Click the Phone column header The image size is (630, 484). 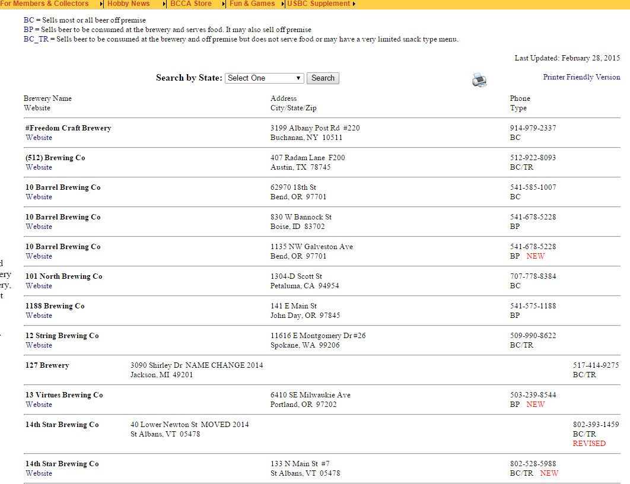point(520,98)
